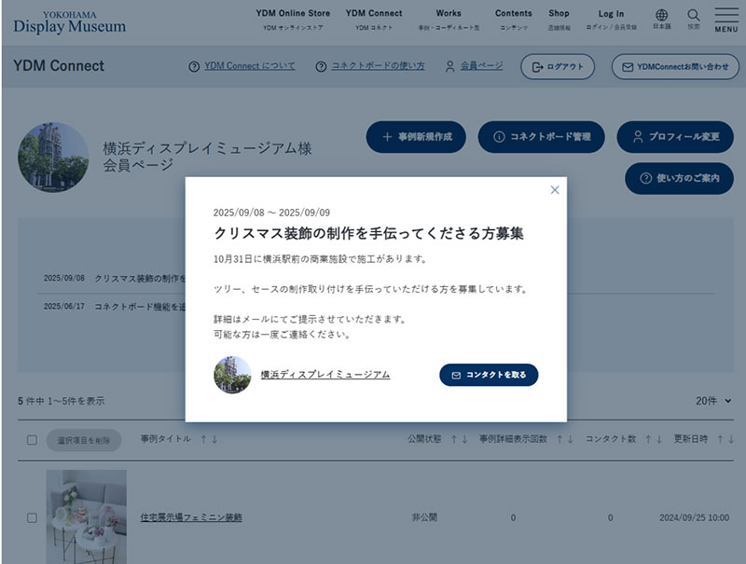Sort コンタクト数 descending with down arrow
The height and width of the screenshot is (564, 746).
point(659,439)
